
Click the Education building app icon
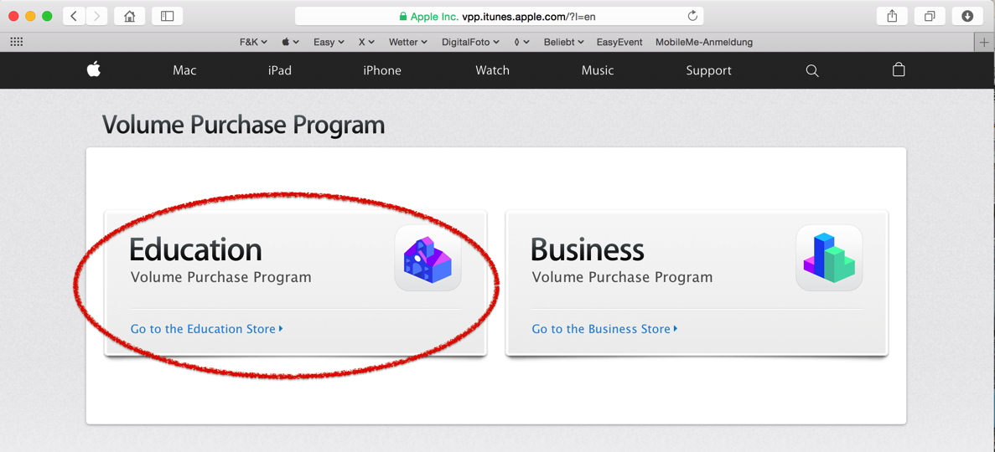[428, 258]
